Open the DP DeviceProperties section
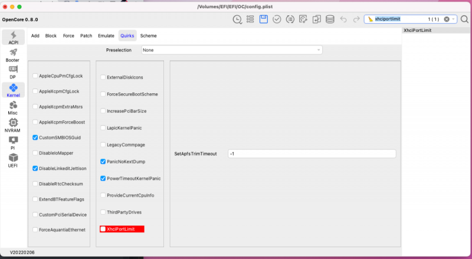This screenshot has height=259, width=472. coord(12,73)
